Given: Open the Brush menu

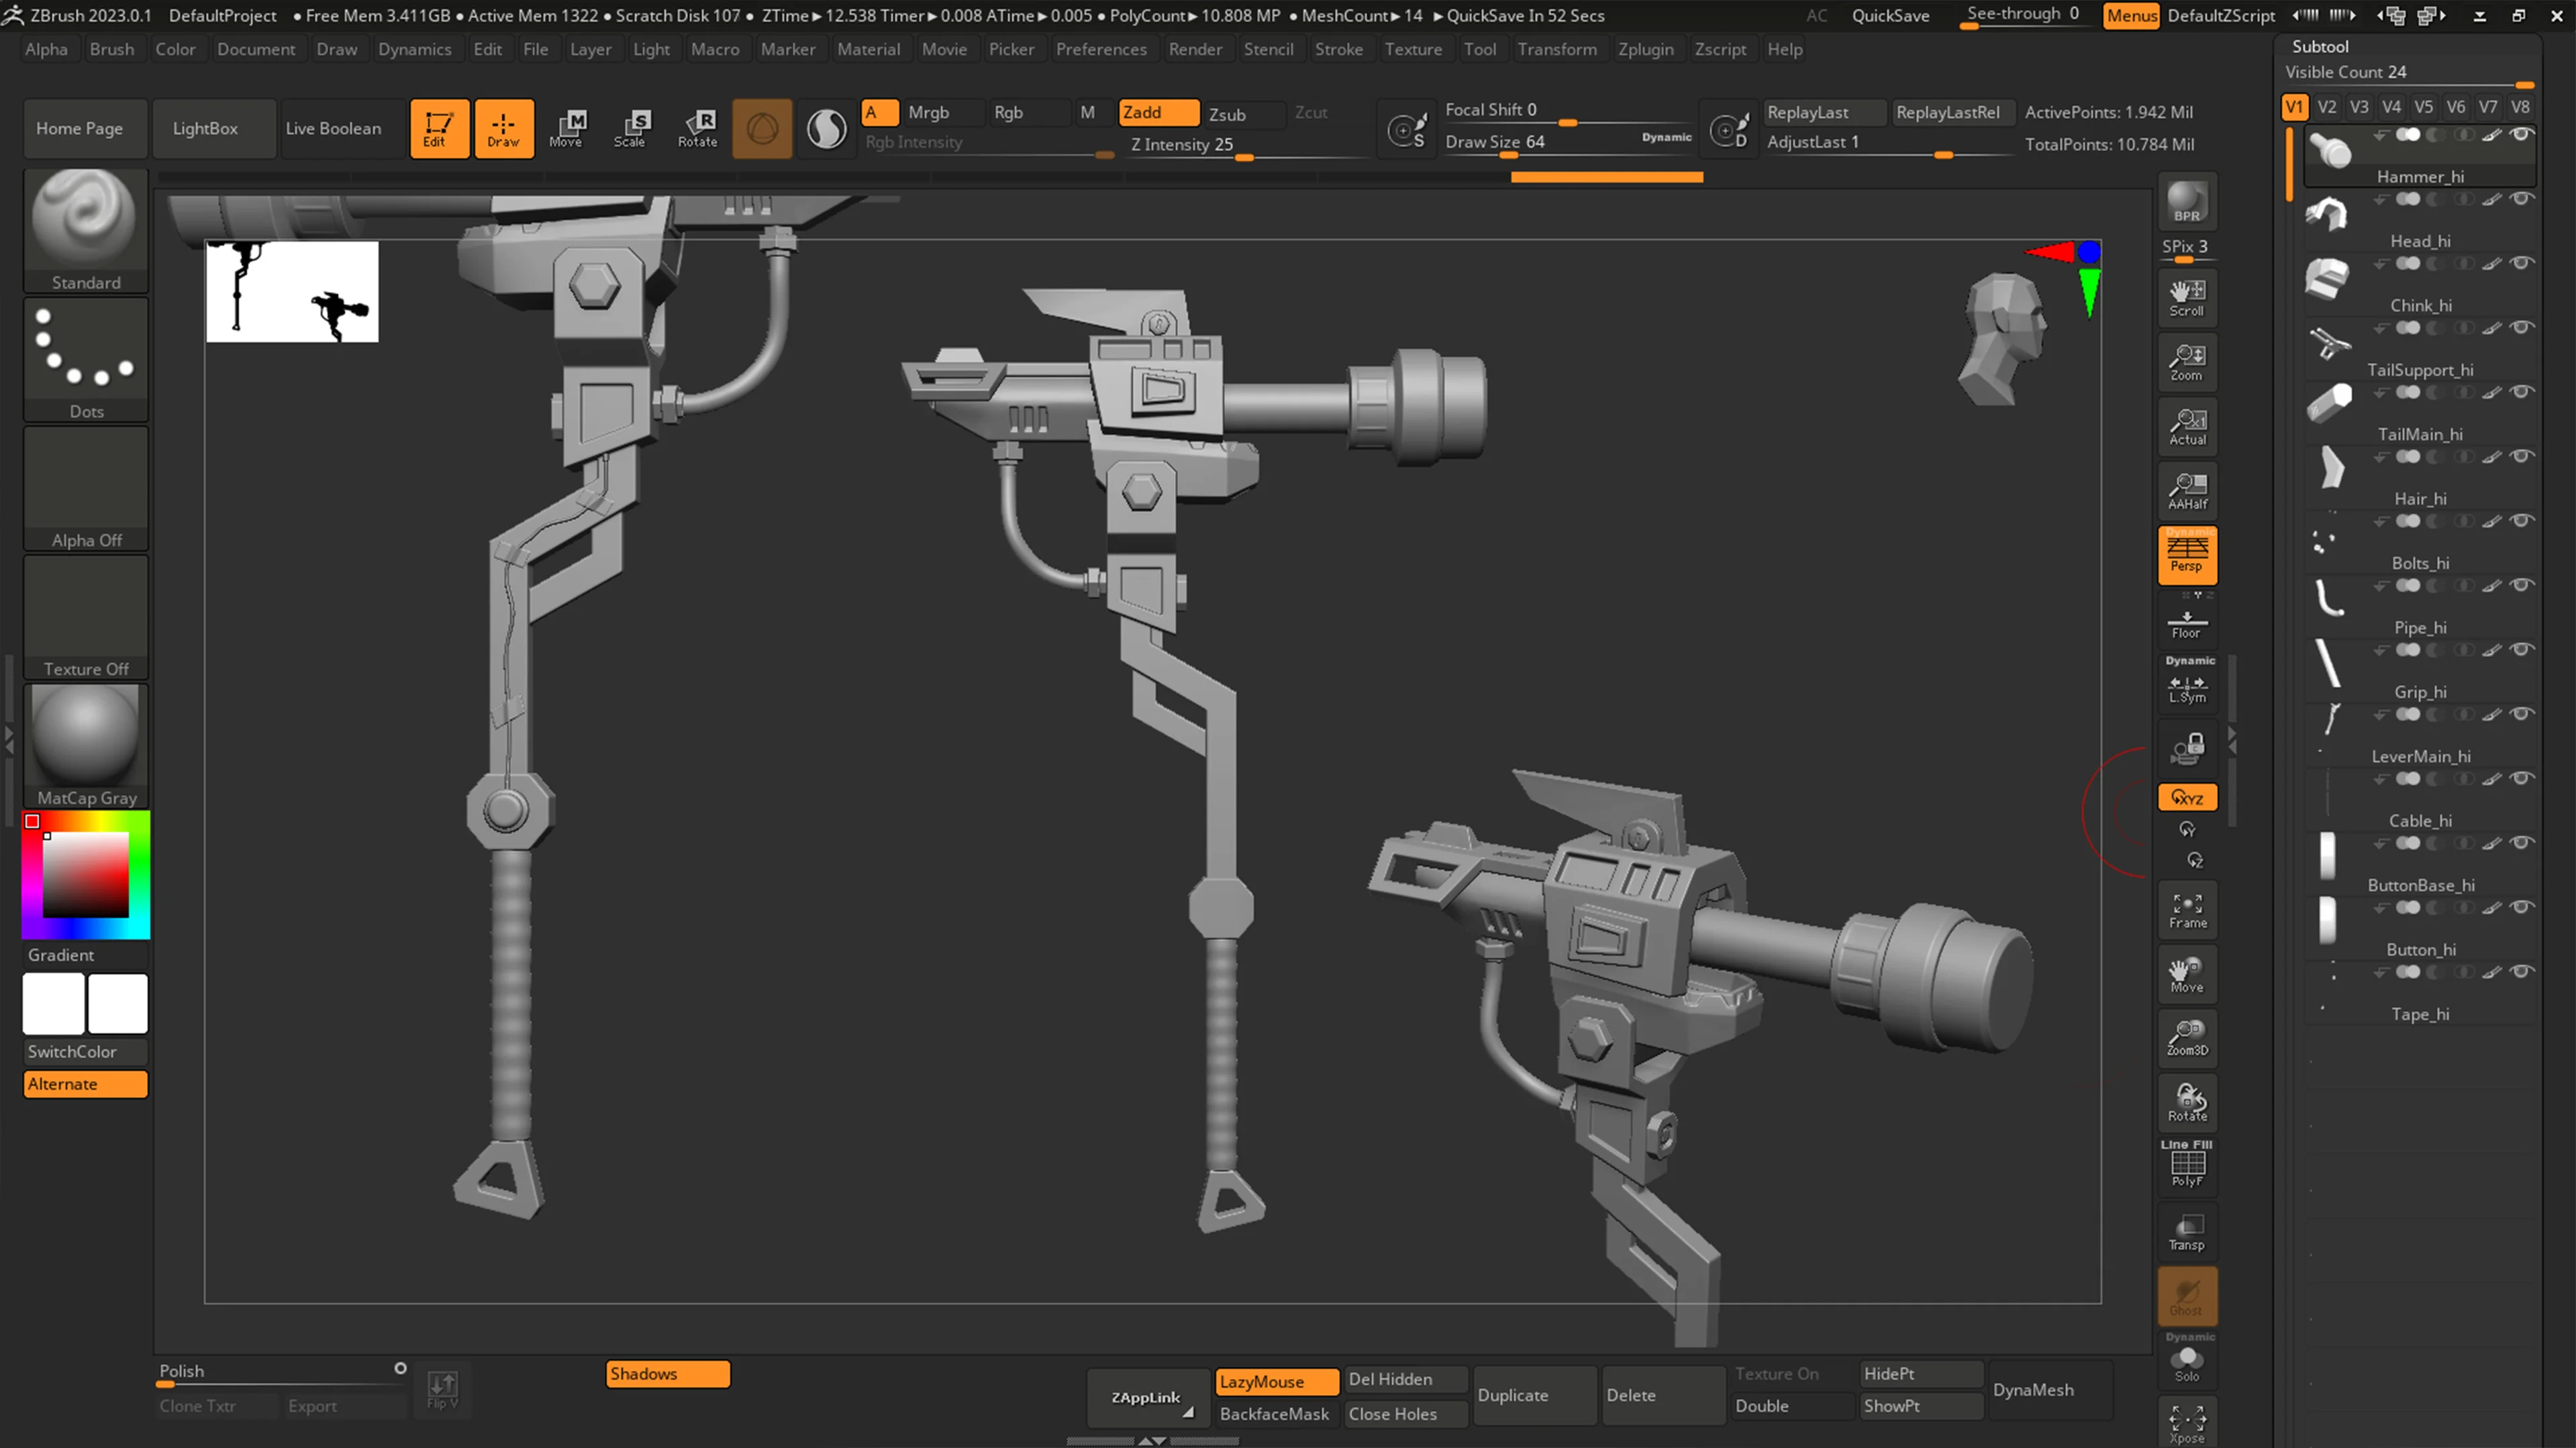Looking at the screenshot, I should tap(112, 49).
